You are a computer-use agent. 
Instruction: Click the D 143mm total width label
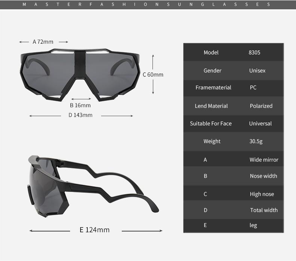click(x=80, y=115)
